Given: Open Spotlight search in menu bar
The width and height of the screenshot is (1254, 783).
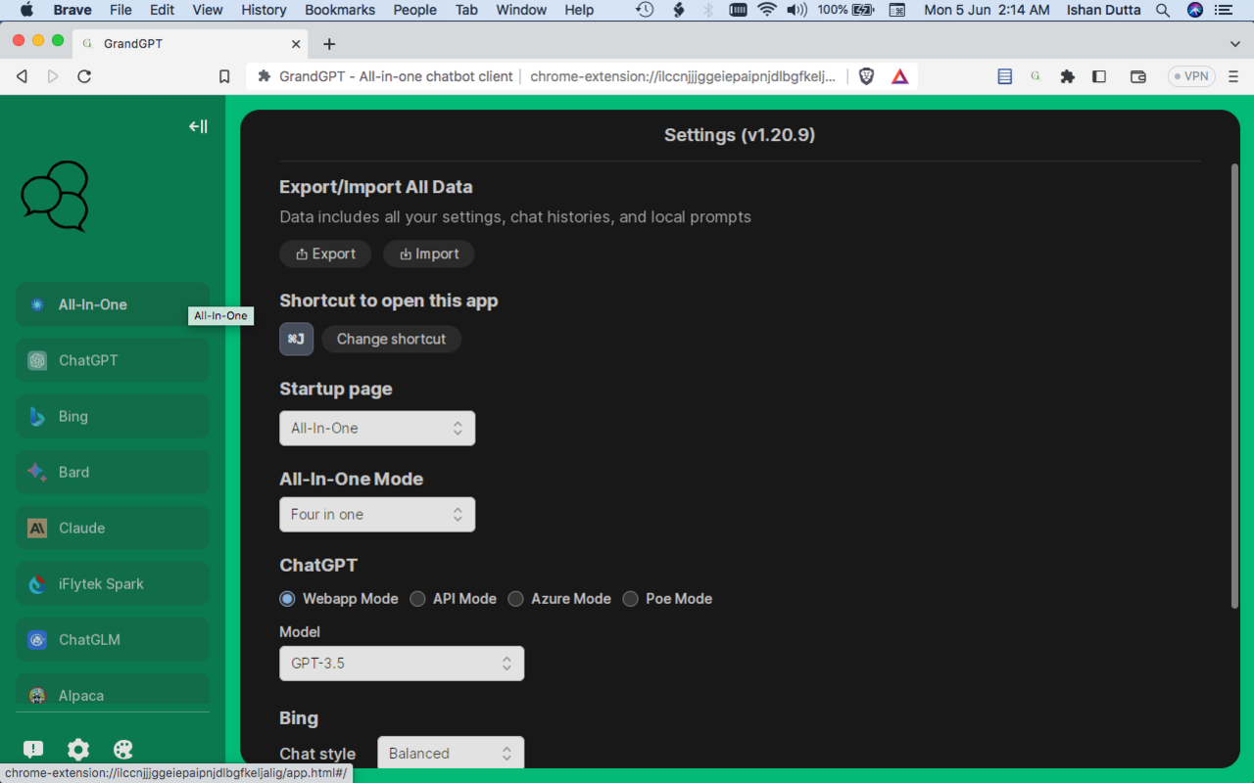Looking at the screenshot, I should 1162,10.
